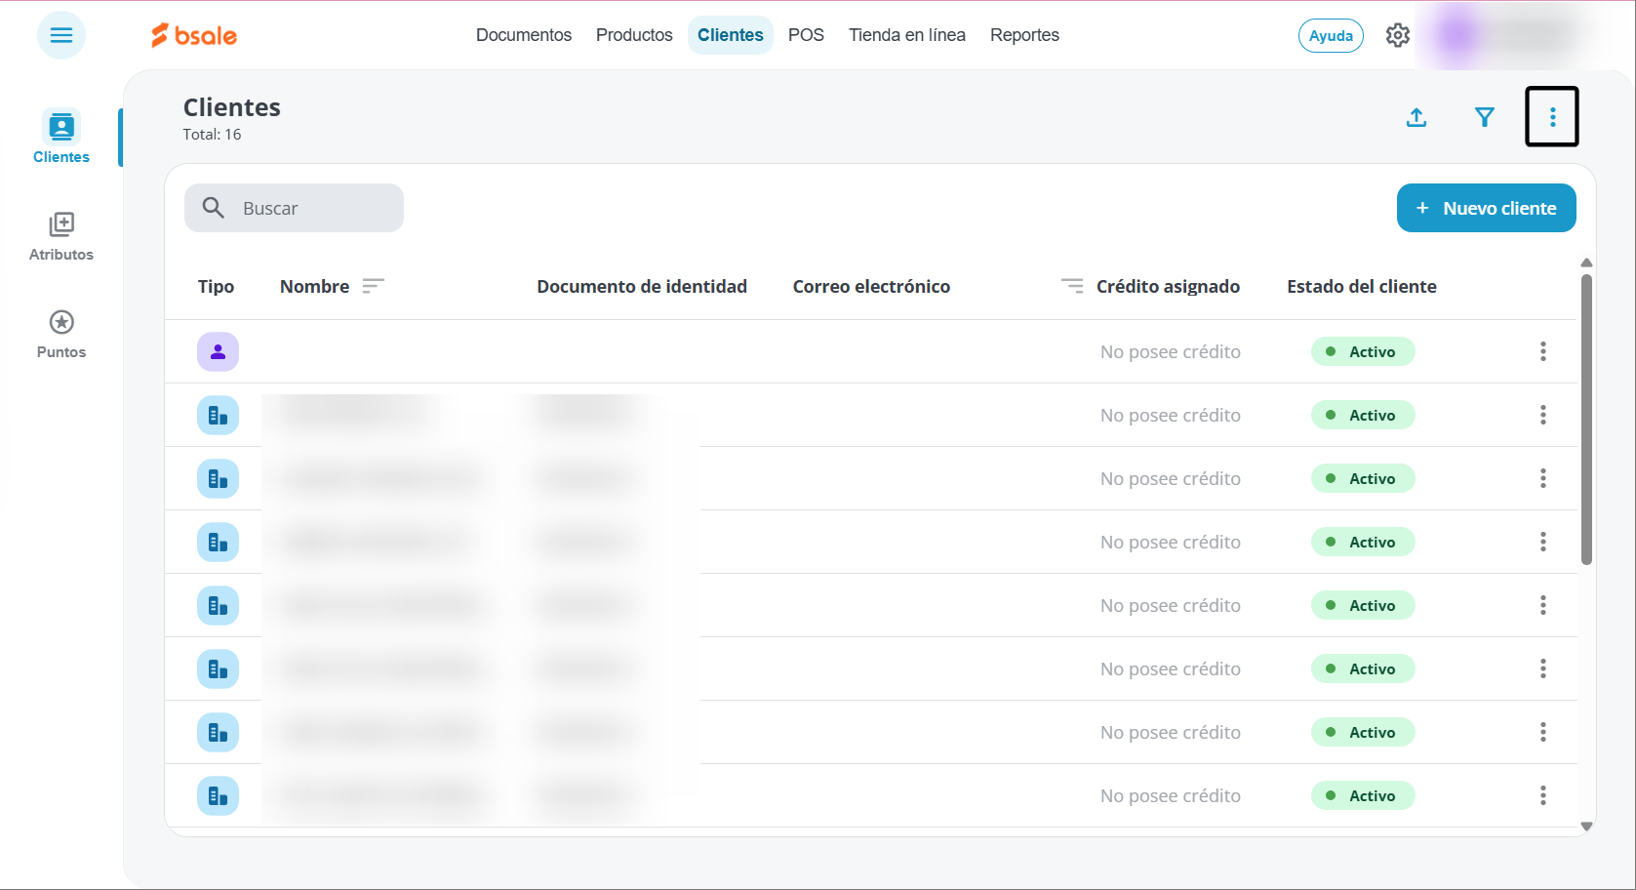This screenshot has height=890, width=1636.
Task: Open the settings gear
Action: [1398, 35]
